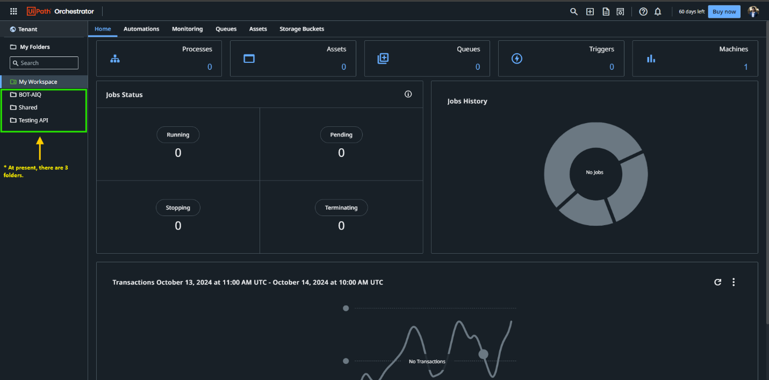Click the Processes card hierarchy icon
Viewport: 769px width, 380px height.
[x=115, y=59]
